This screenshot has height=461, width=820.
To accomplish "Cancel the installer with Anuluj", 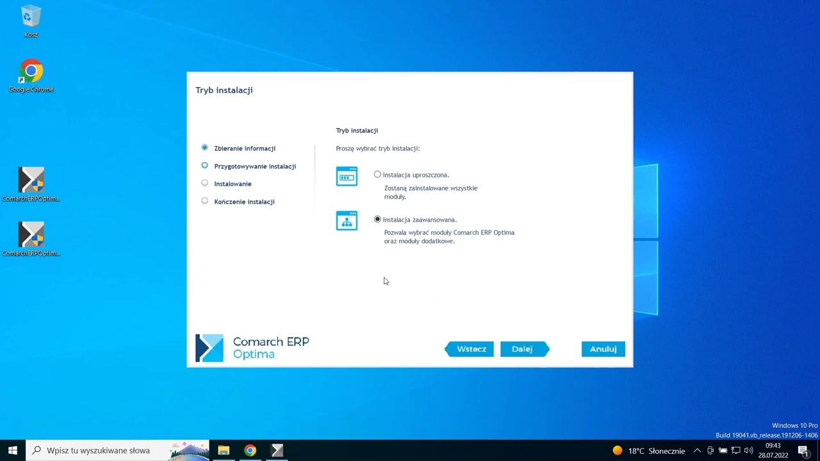I will [x=603, y=349].
